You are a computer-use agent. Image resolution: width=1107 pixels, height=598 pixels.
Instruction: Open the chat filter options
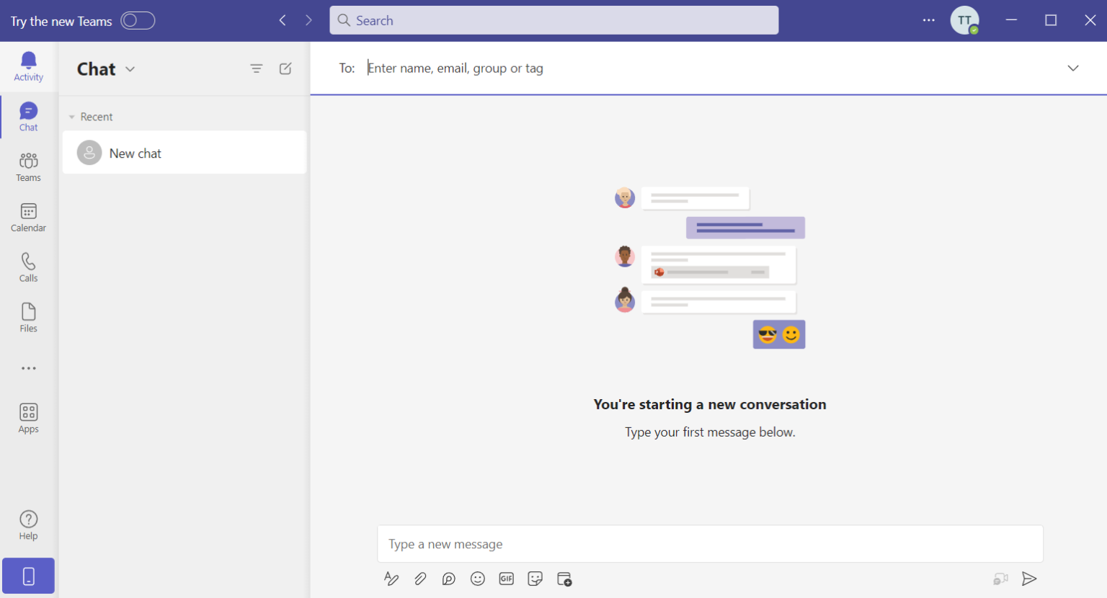257,68
